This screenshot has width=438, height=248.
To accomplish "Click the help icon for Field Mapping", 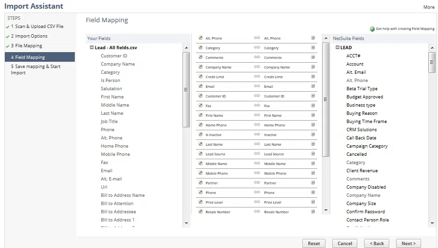I will coord(372,29).
